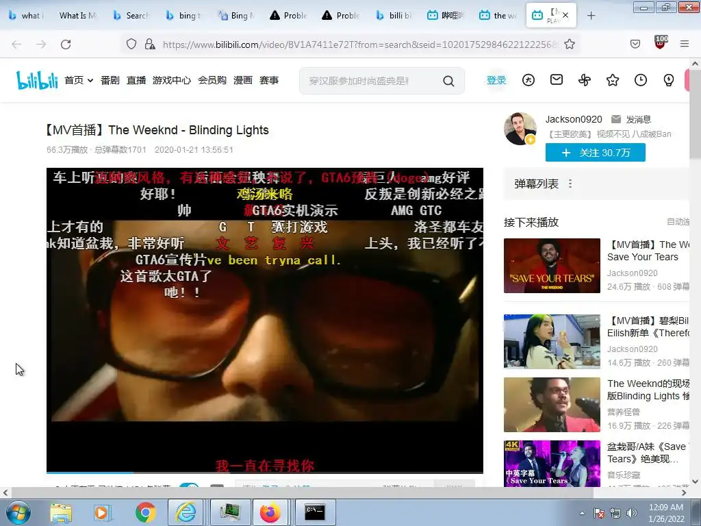
Task: Open the red extension icon showing 100
Action: tap(661, 43)
